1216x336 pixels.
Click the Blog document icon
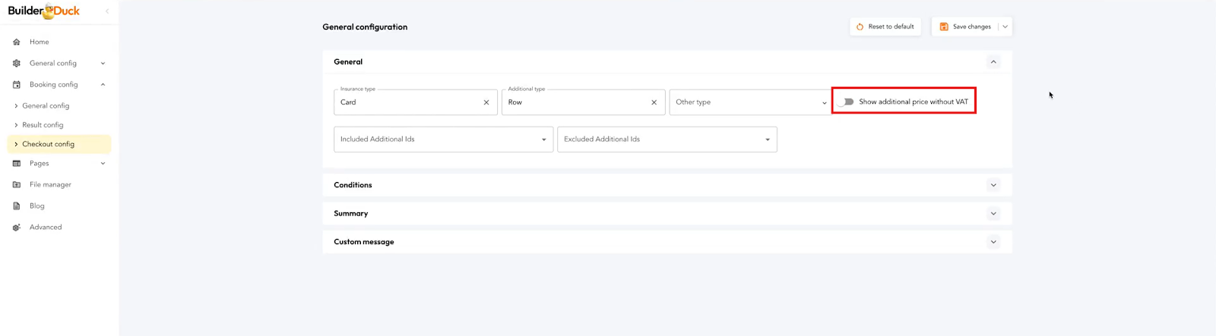(x=17, y=206)
